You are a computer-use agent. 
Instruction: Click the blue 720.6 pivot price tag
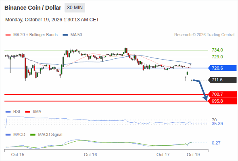tap(222, 68)
